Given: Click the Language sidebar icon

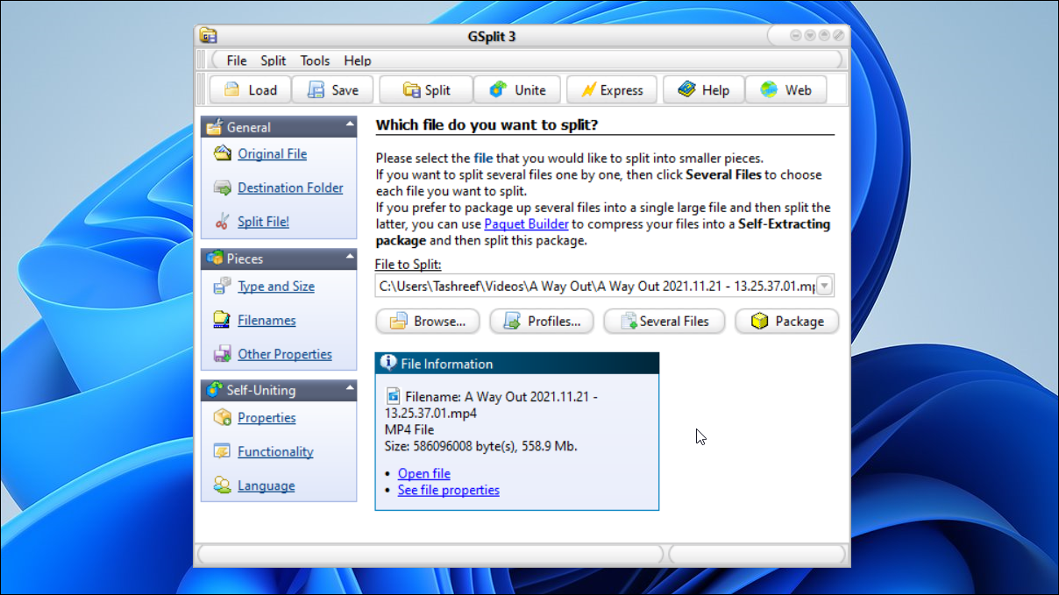Looking at the screenshot, I should pos(222,485).
